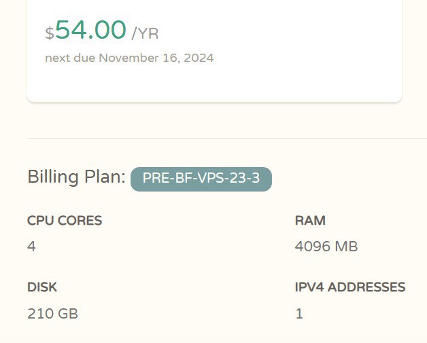This screenshot has width=427, height=343.
Task: Click the next due November 16, 2024 text
Action: (x=129, y=58)
